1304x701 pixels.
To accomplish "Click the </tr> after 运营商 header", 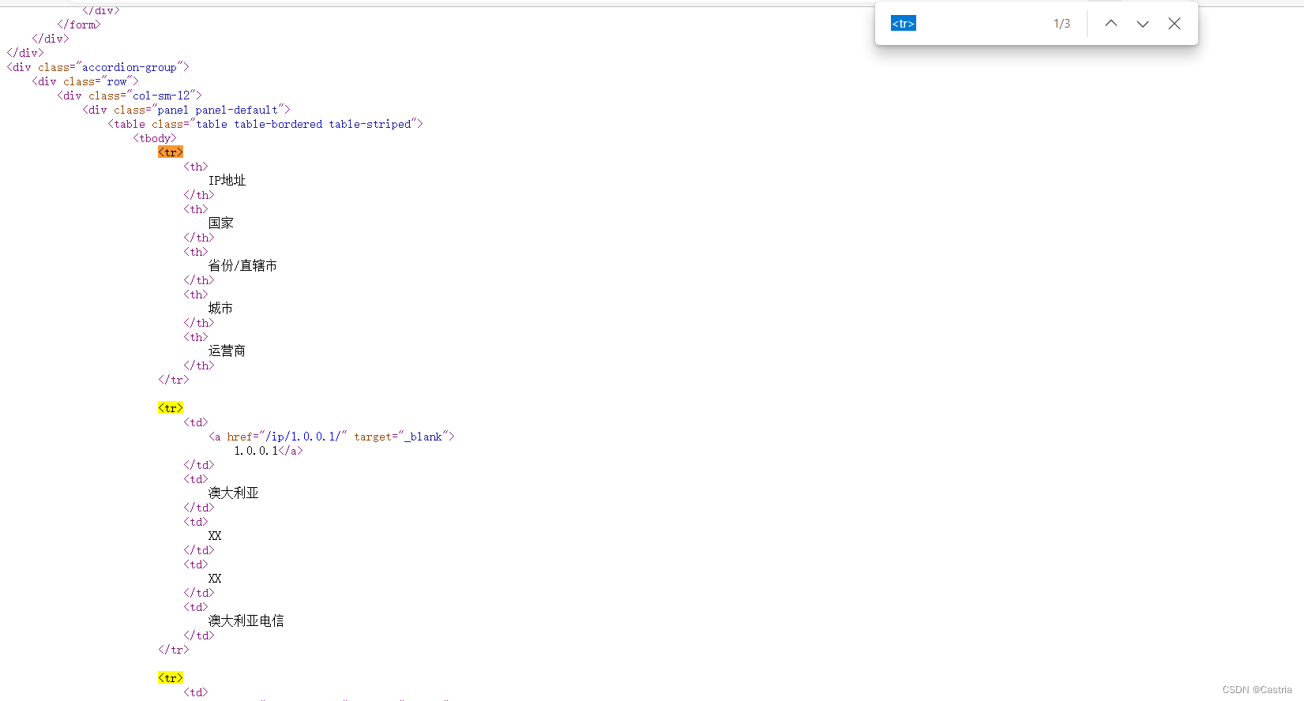I will tap(174, 380).
